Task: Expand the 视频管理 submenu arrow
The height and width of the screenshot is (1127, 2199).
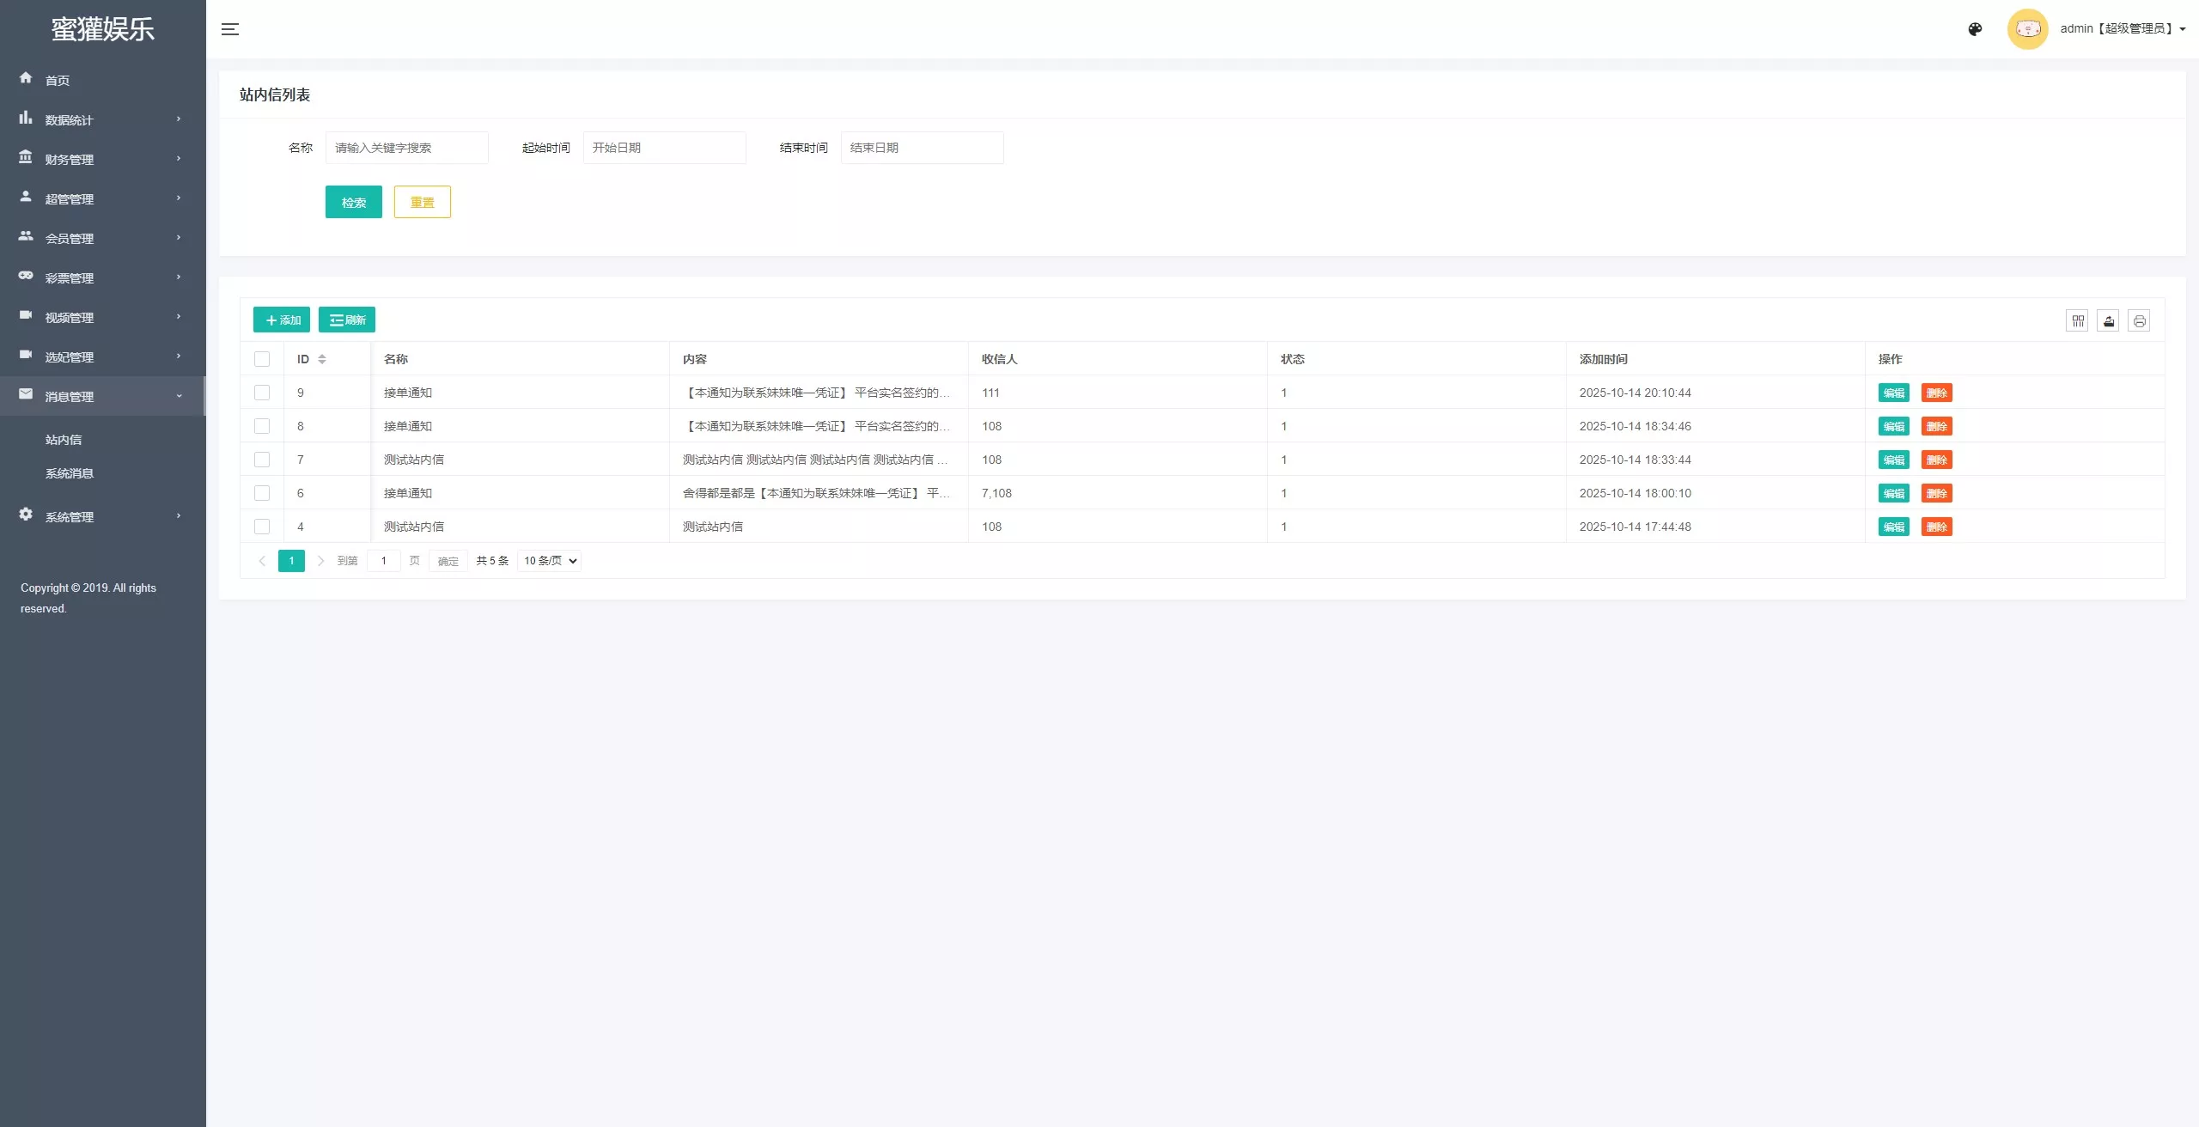Action: point(179,317)
